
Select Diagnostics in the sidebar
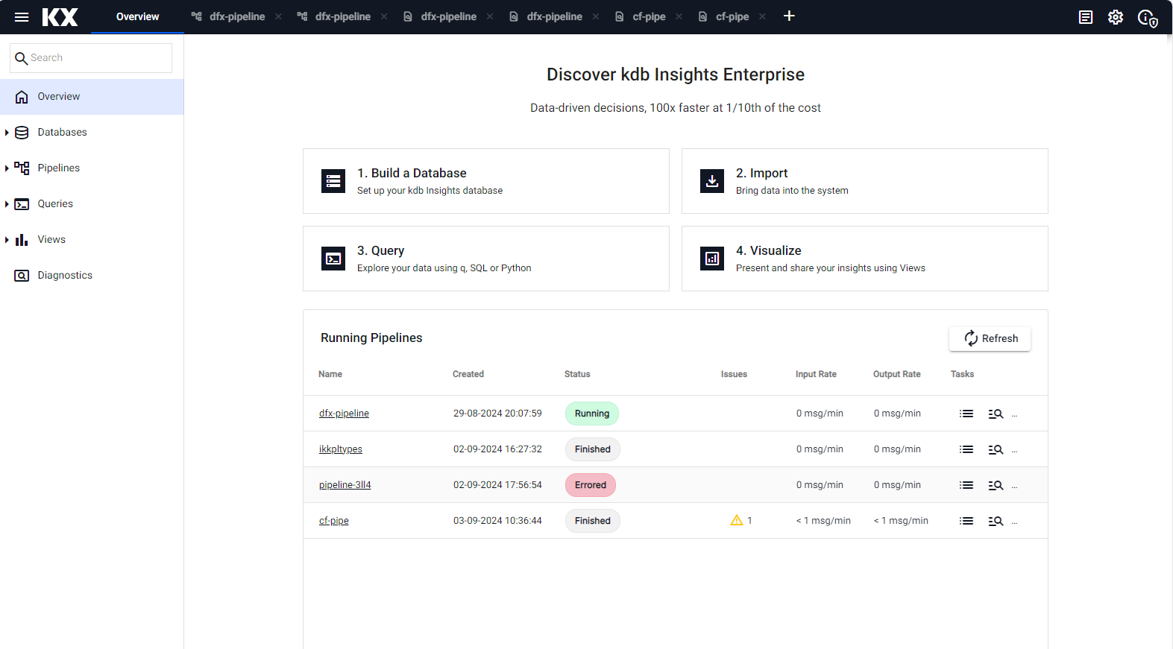click(92, 276)
